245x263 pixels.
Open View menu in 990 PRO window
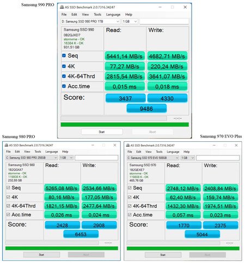click(x=85, y=14)
